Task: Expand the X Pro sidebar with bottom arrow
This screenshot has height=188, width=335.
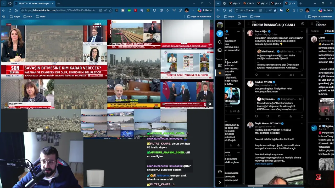Action: click(220, 183)
